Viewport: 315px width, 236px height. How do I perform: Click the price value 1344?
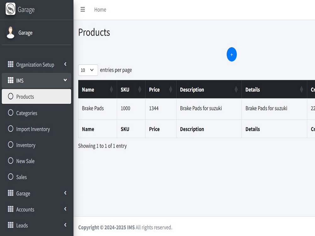tap(154, 108)
